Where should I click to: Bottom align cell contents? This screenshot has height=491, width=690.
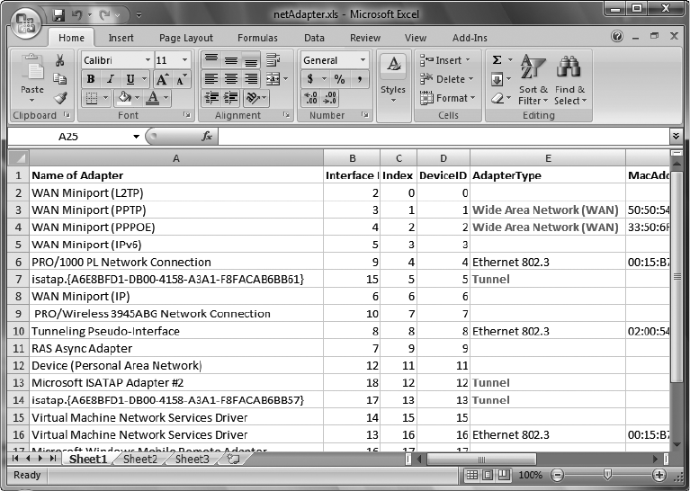click(x=251, y=60)
